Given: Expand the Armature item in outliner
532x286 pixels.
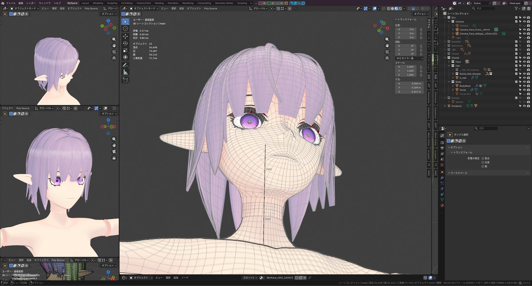Looking at the screenshot, I should 446,106.
